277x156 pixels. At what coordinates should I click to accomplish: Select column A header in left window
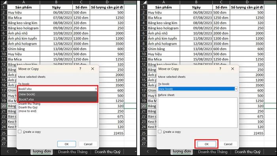pos(23,2)
